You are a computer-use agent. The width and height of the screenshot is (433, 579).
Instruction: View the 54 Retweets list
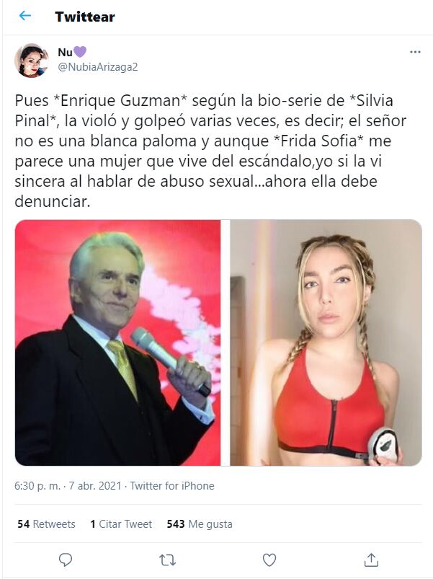[x=46, y=524]
